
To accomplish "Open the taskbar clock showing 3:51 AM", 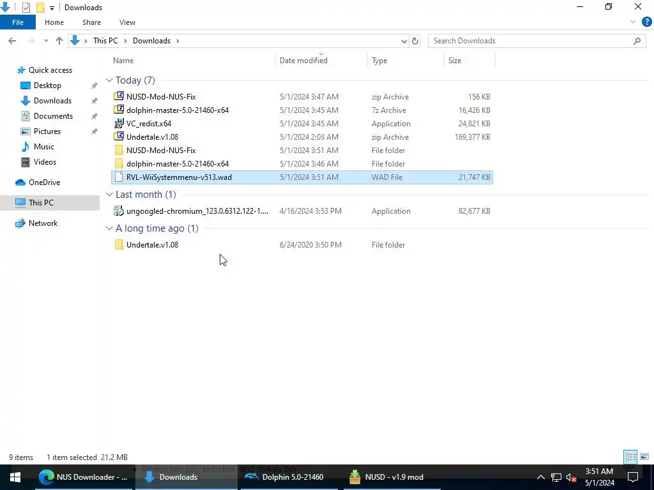I will click(599, 477).
